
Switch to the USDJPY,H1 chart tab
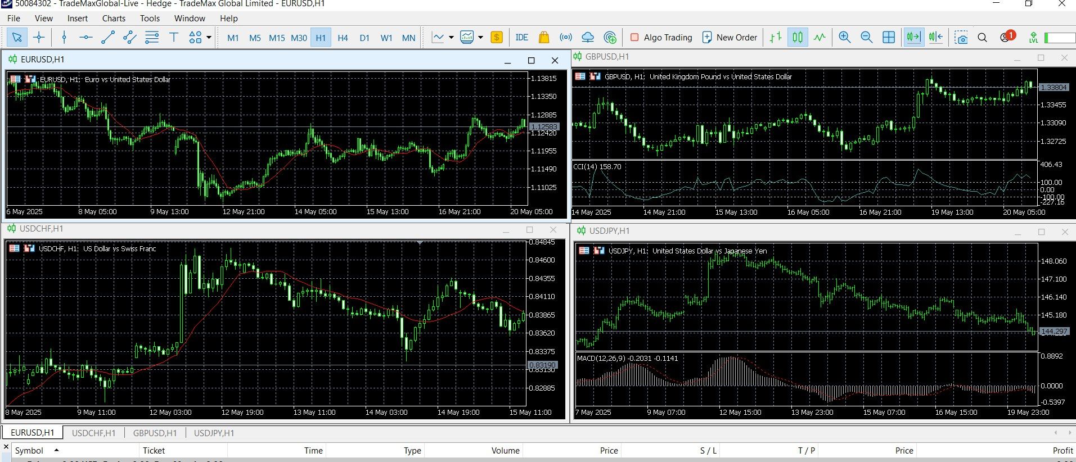coord(214,433)
